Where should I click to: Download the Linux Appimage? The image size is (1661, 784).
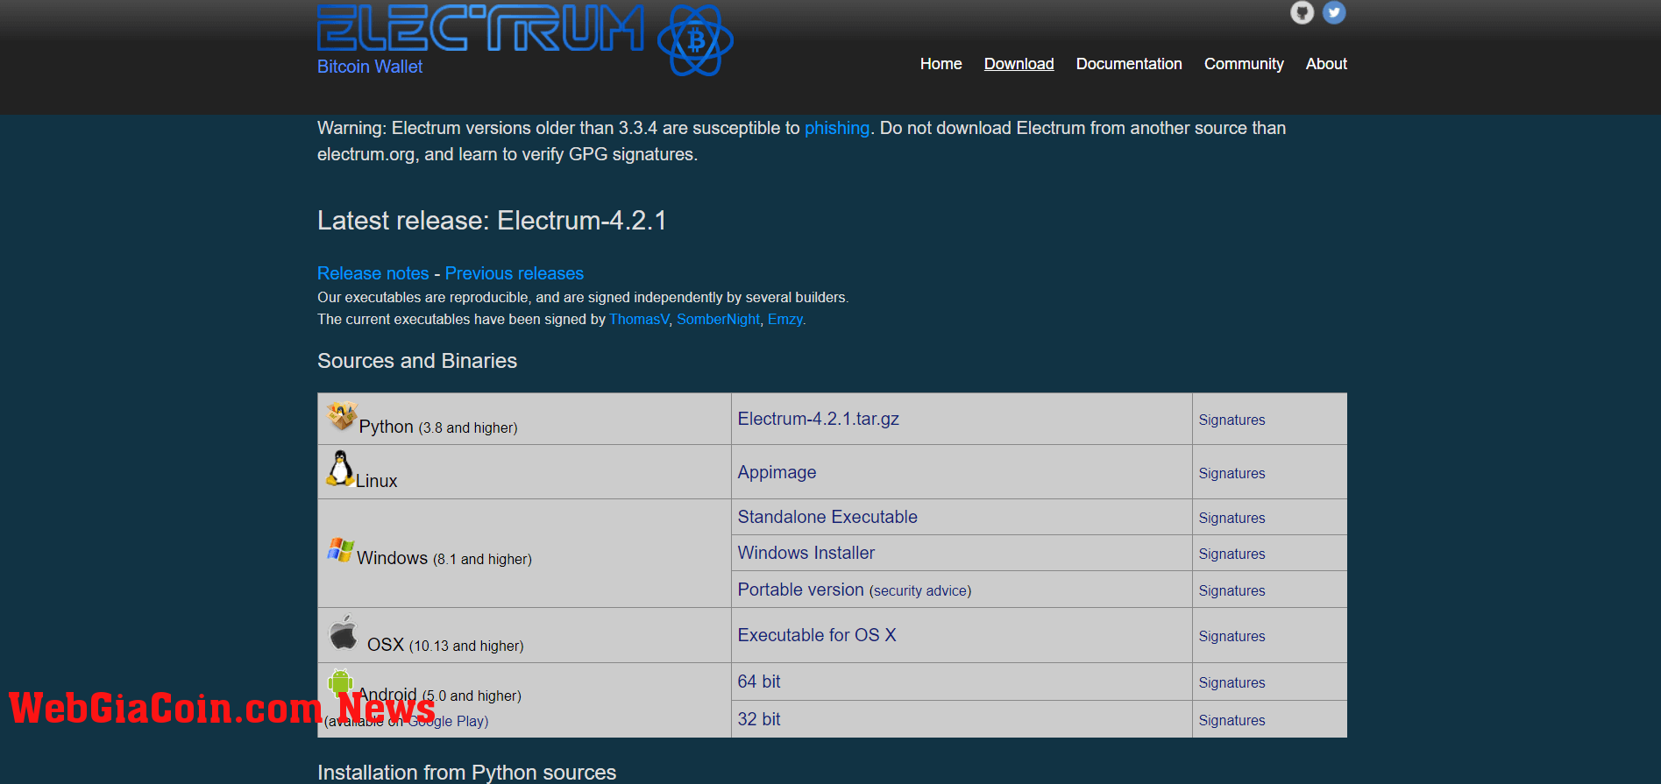click(777, 472)
